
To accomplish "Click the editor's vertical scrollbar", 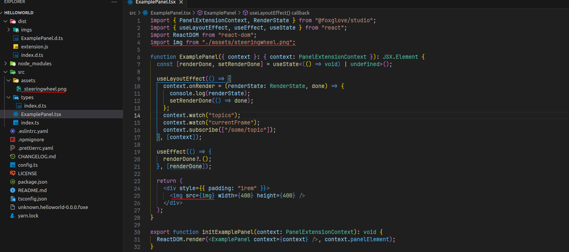I will coord(566,115).
